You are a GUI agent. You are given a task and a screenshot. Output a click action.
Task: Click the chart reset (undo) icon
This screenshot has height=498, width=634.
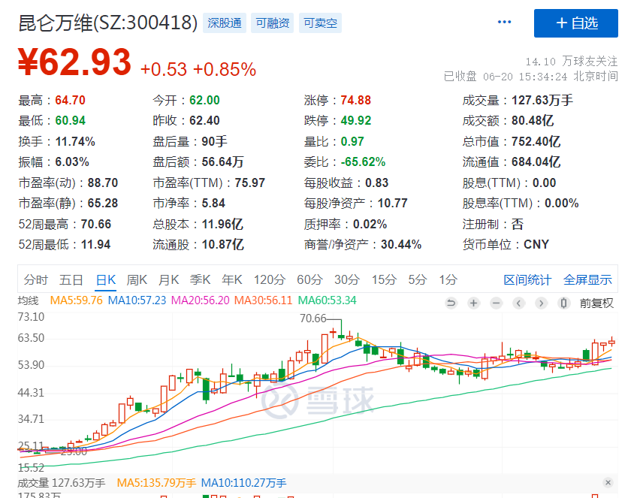(451, 303)
